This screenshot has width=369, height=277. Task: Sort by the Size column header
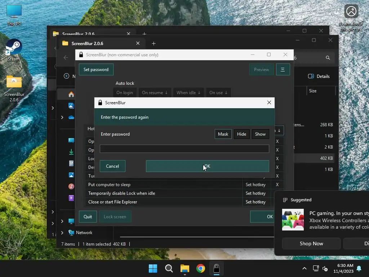tap(313, 91)
